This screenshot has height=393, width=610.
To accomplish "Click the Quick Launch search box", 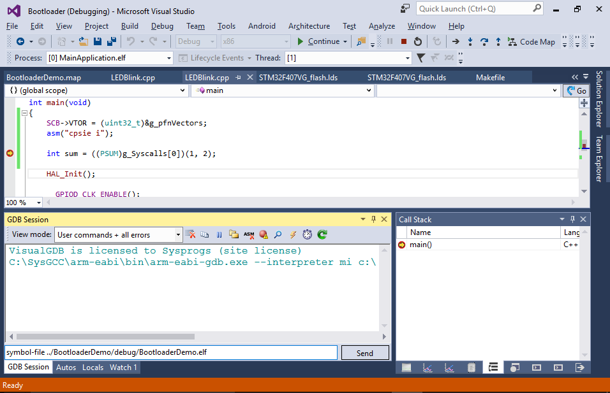I will (x=479, y=8).
